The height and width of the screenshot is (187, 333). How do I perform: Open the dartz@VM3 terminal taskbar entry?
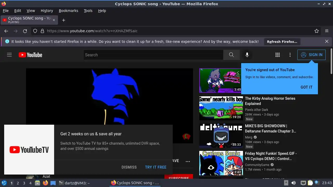click(x=74, y=183)
